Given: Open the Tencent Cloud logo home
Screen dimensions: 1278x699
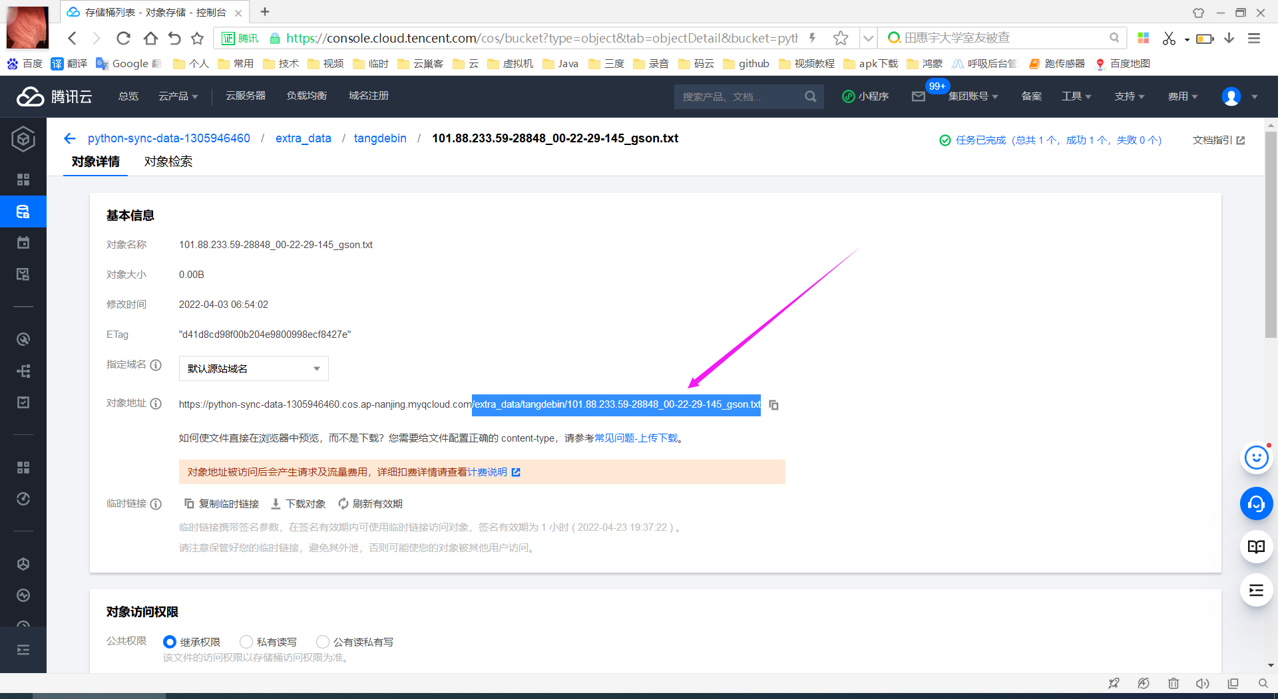Looking at the screenshot, I should [55, 96].
